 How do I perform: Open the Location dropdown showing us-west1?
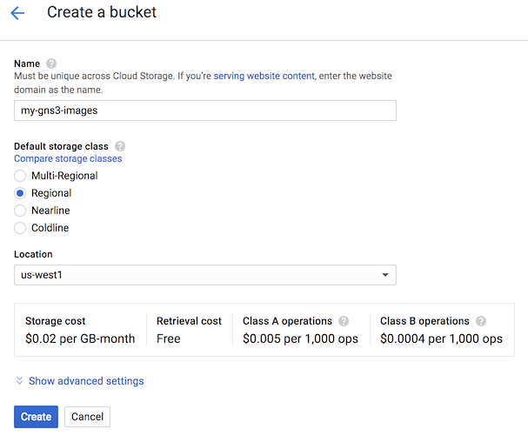pyautogui.click(x=204, y=275)
